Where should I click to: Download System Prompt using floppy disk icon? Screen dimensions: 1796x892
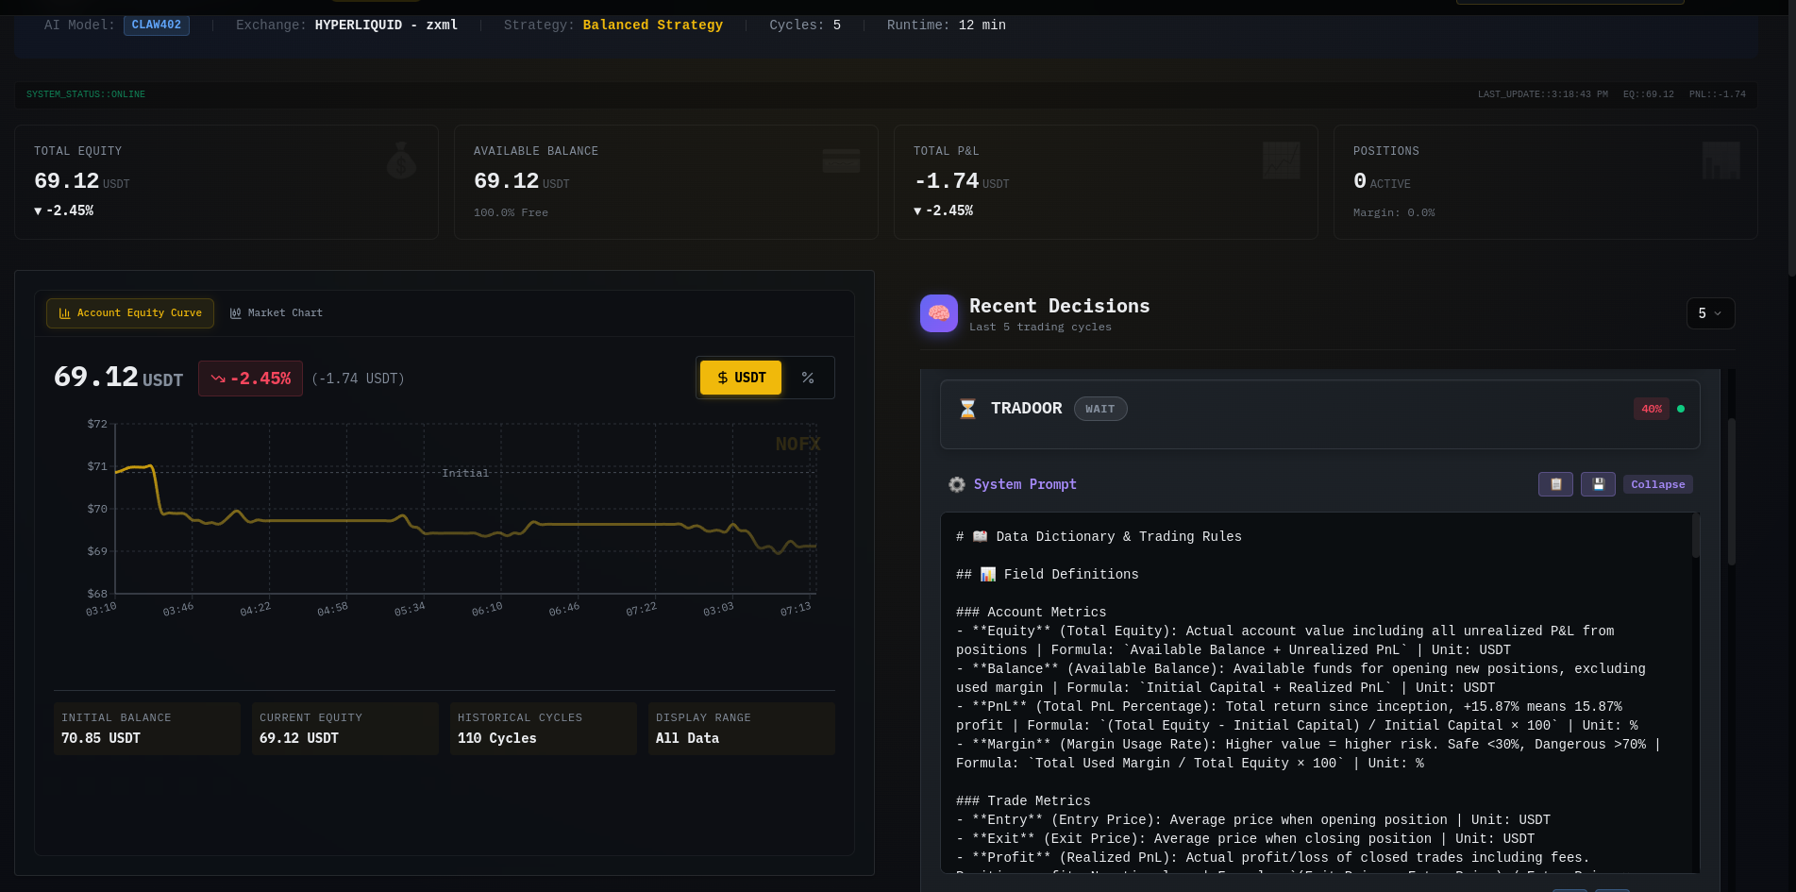point(1598,484)
